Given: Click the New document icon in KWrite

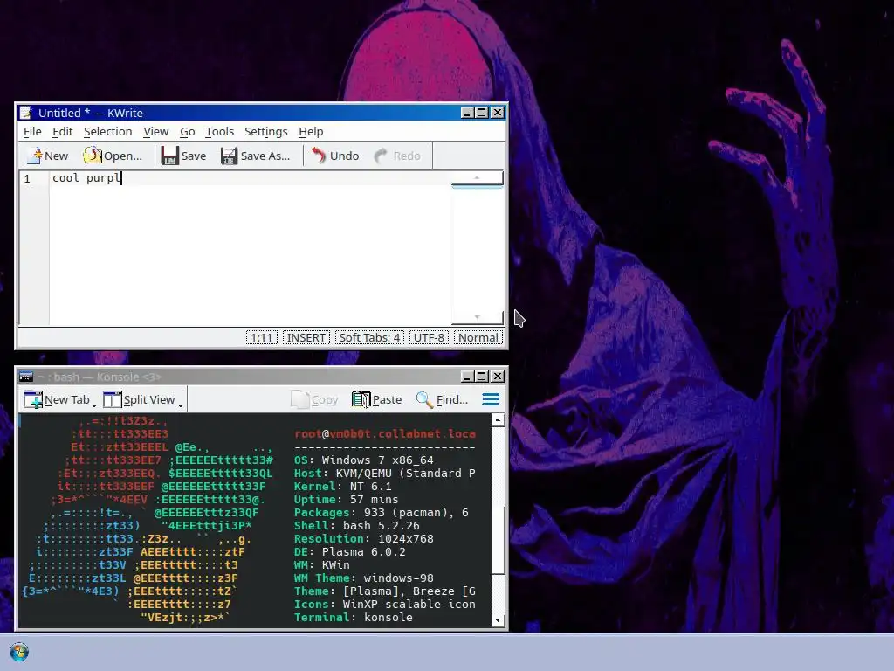Looking at the screenshot, I should (34, 156).
